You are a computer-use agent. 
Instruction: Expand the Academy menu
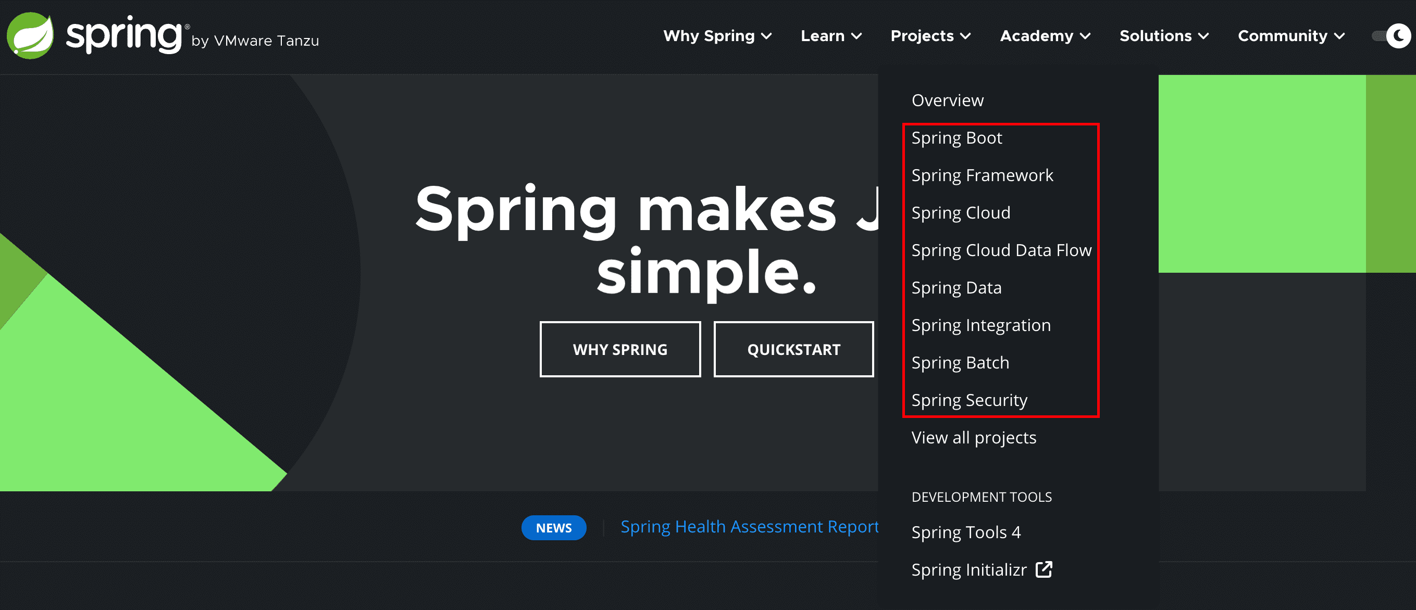pos(1045,36)
